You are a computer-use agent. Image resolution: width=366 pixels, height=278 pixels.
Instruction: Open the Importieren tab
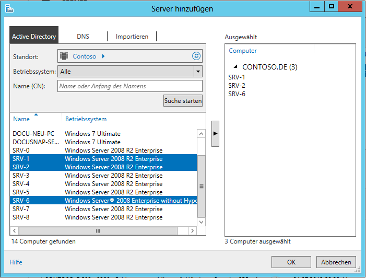pyautogui.click(x=132, y=37)
